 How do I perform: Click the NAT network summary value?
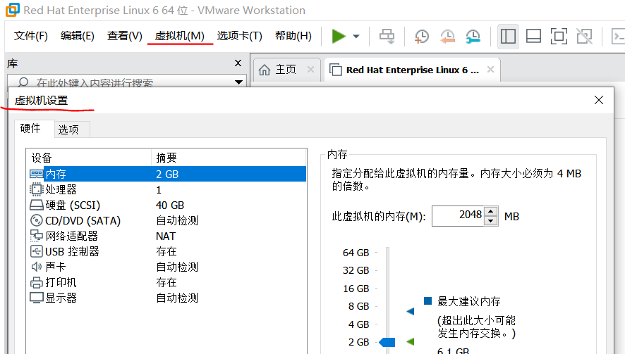[x=166, y=236]
